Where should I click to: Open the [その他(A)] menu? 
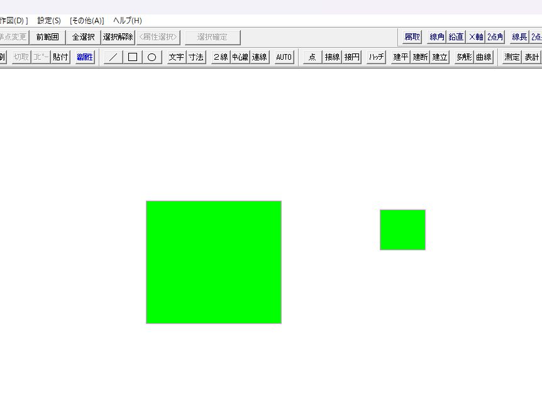(87, 20)
